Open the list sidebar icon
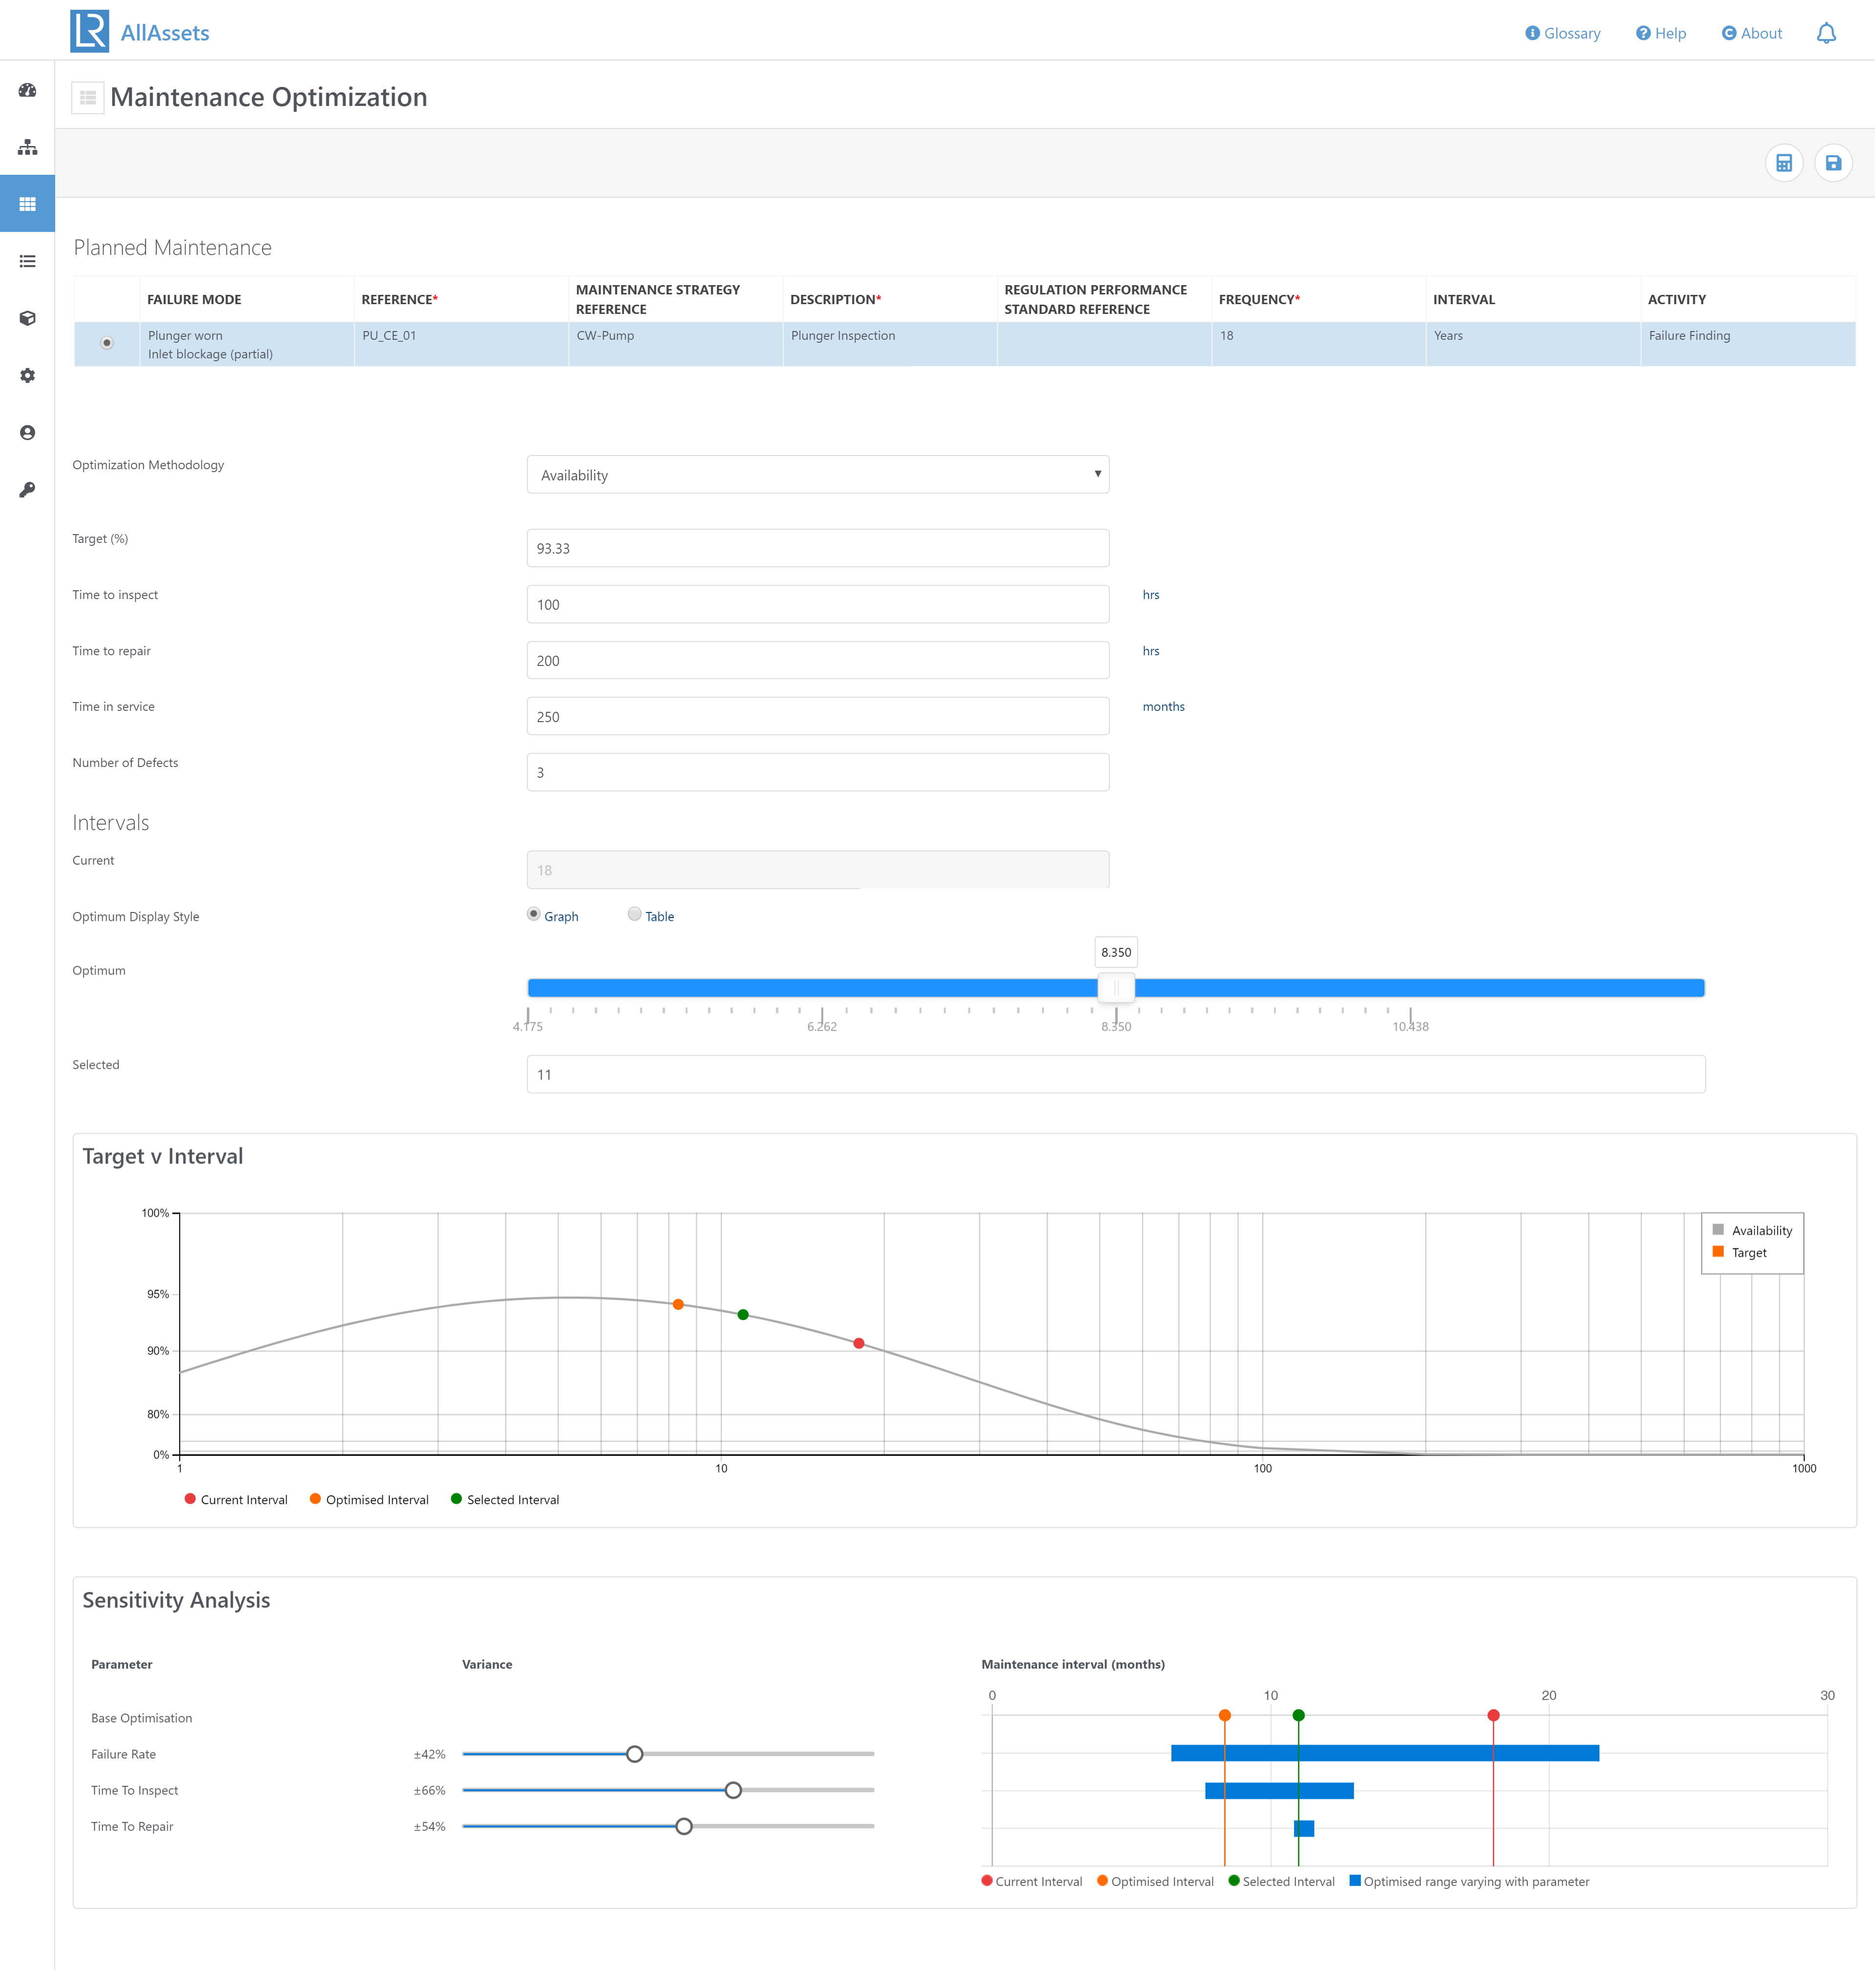Image resolution: width=1876 pixels, height=1970 pixels. pos(28,261)
